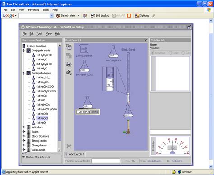214x175 pixels.
Task: Expand the Strong-acids cabinet tree node
Action: pyautogui.click(x=24, y=141)
